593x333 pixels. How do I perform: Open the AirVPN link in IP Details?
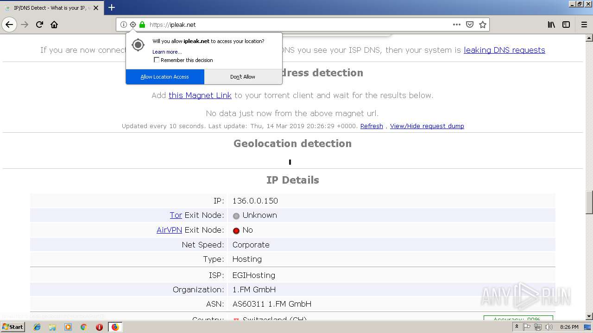pyautogui.click(x=169, y=230)
